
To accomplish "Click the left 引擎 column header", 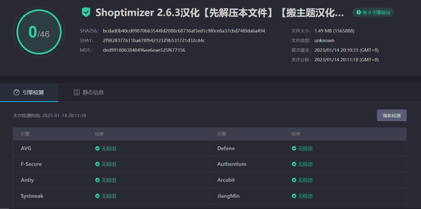I will (x=25, y=134).
